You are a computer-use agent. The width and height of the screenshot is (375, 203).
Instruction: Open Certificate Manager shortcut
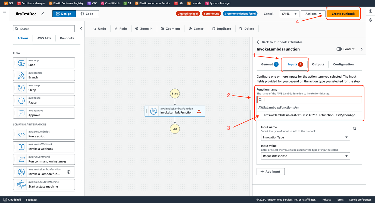(x=31, y=3)
